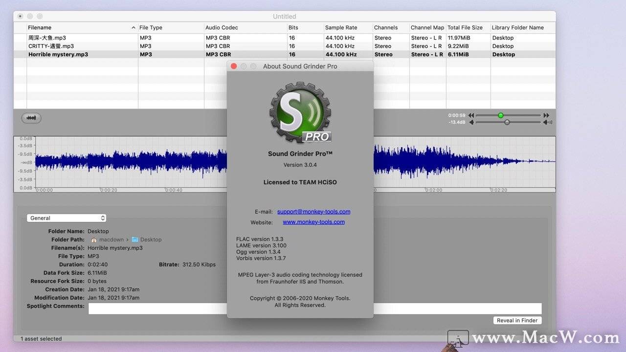Click the 0:02:20 timeline marker

498,190
